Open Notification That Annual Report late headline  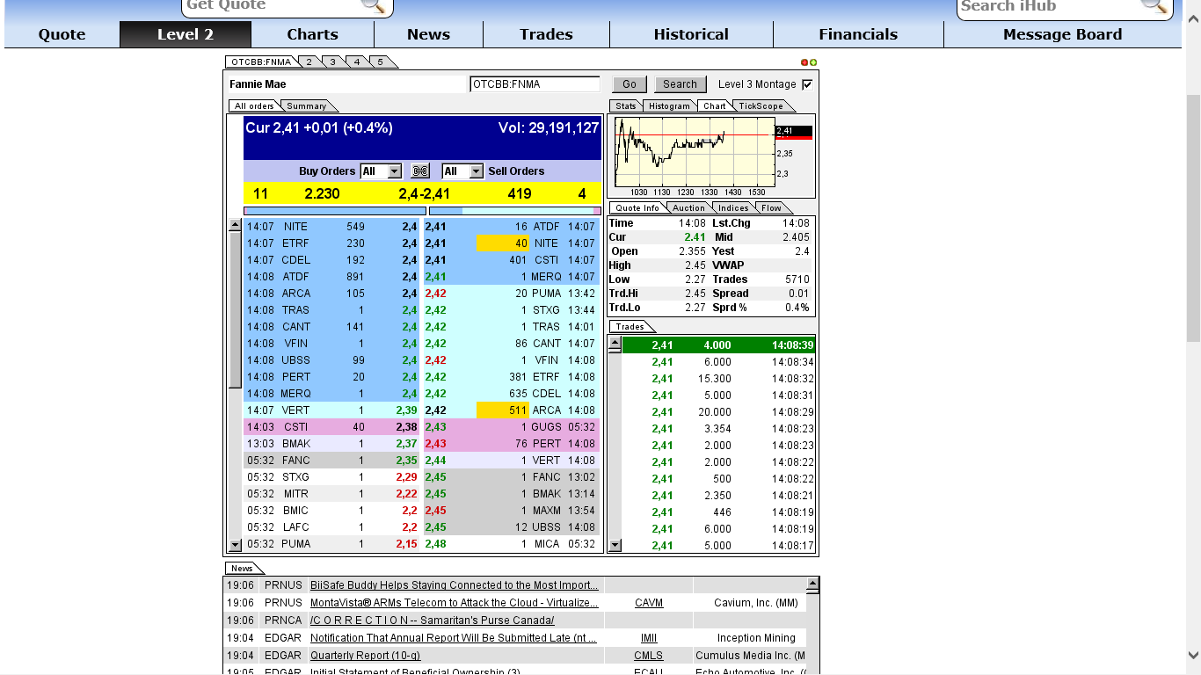pos(454,638)
